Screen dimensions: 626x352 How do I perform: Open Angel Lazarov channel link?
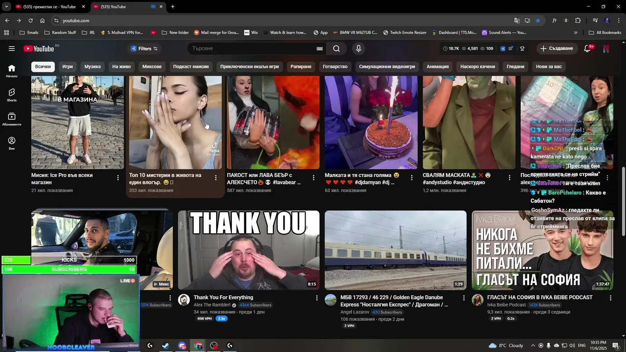coord(355,312)
